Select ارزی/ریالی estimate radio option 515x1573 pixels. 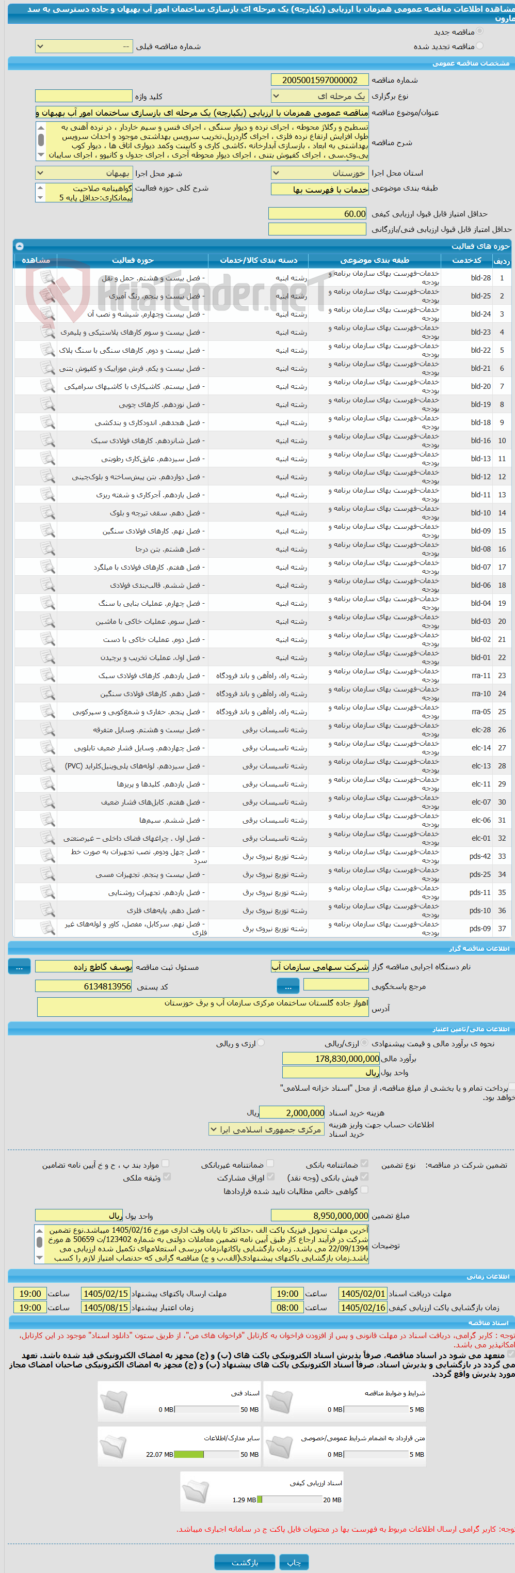[x=364, y=1043]
